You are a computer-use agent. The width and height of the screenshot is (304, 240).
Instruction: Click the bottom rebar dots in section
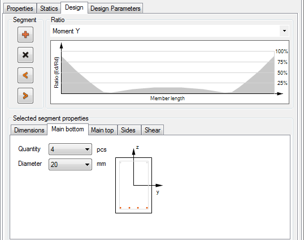(x=133, y=208)
